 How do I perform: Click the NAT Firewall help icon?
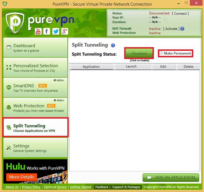182,29
